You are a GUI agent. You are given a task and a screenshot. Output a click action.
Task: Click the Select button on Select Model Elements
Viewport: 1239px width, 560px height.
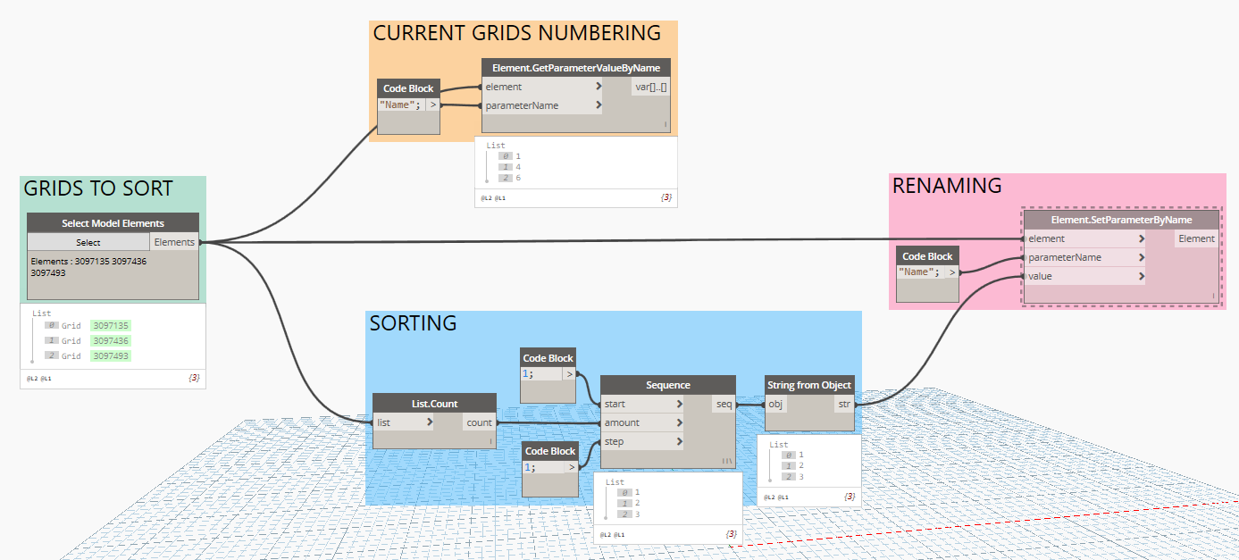88,241
